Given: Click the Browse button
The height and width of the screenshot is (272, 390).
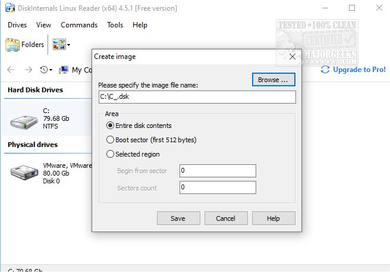Looking at the screenshot, I should (x=273, y=79).
